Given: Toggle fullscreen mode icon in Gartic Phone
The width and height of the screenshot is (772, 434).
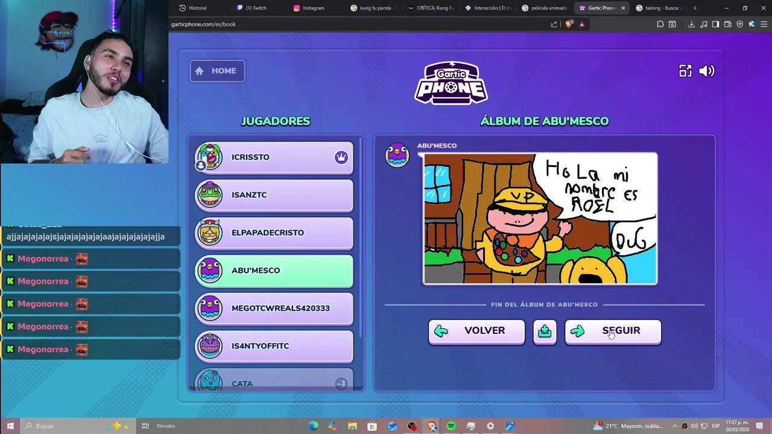Looking at the screenshot, I should point(685,71).
